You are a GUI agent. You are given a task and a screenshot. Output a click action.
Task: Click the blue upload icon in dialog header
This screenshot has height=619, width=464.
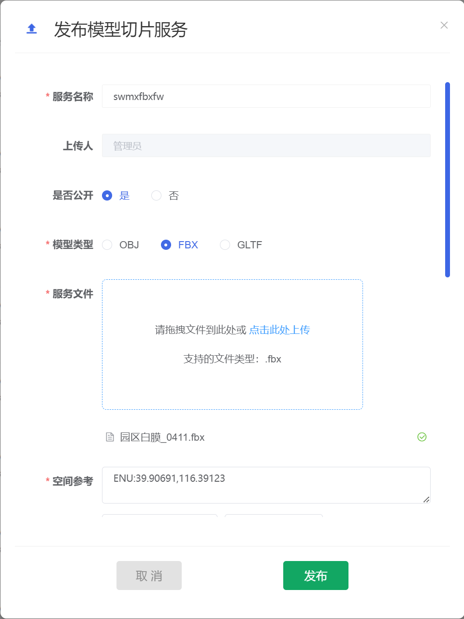[x=31, y=29]
